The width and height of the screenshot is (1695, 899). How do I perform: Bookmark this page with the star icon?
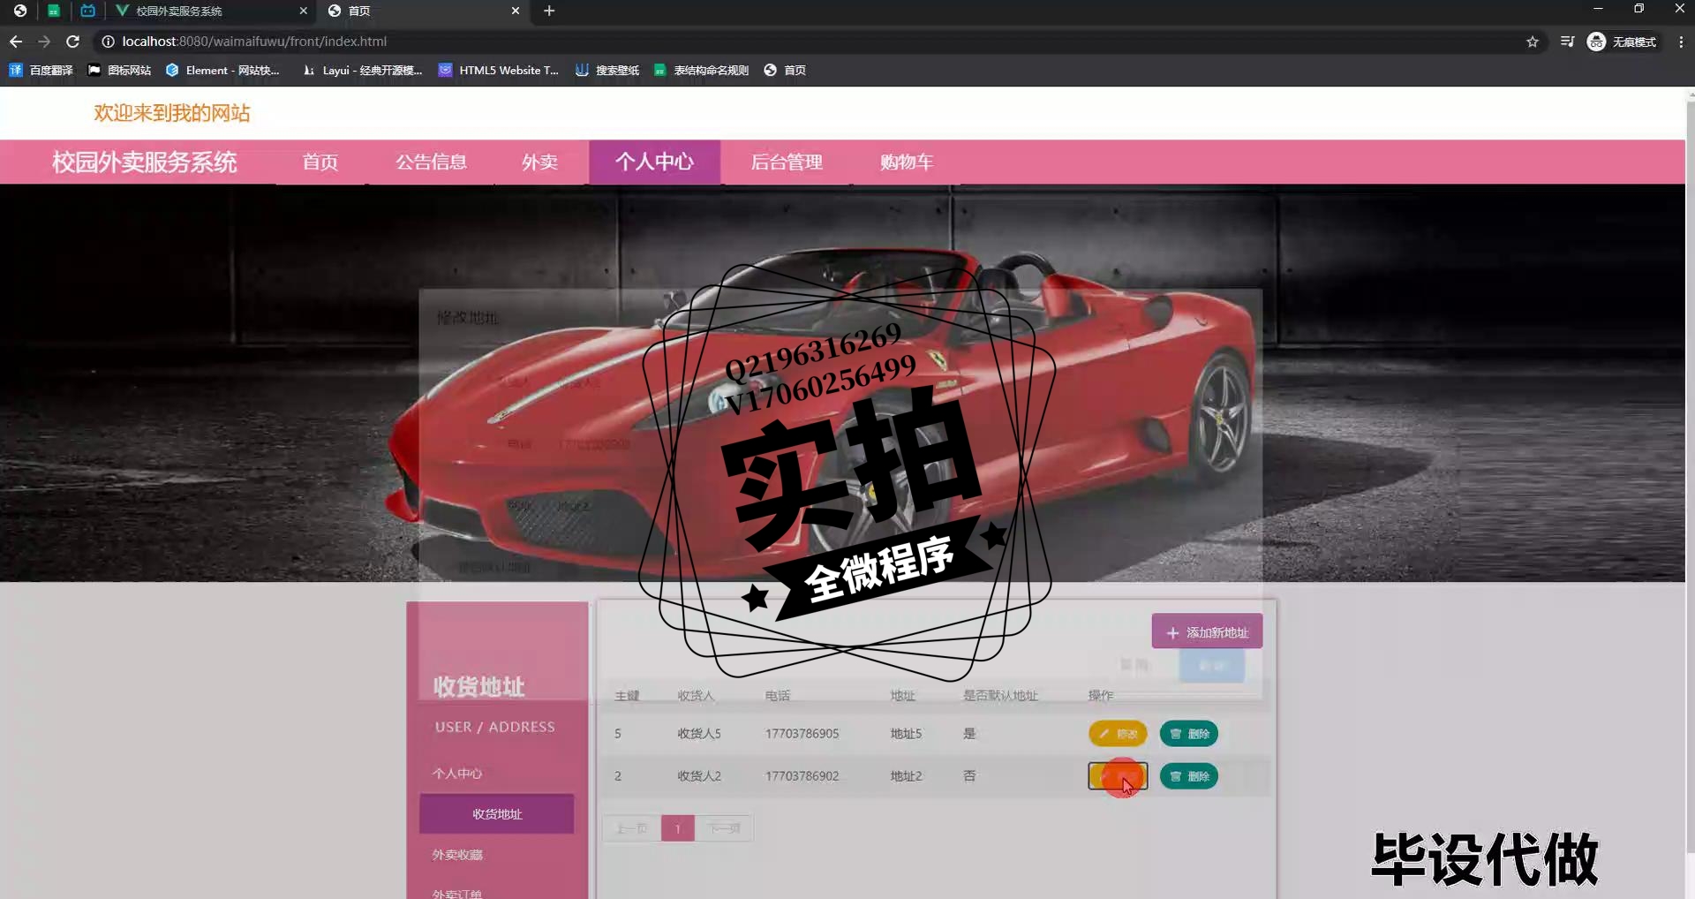pyautogui.click(x=1533, y=42)
